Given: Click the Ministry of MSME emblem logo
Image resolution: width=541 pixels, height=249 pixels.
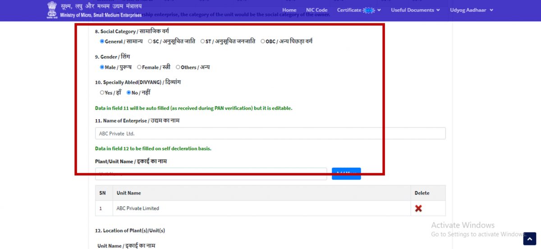Looking at the screenshot, I should [52, 10].
